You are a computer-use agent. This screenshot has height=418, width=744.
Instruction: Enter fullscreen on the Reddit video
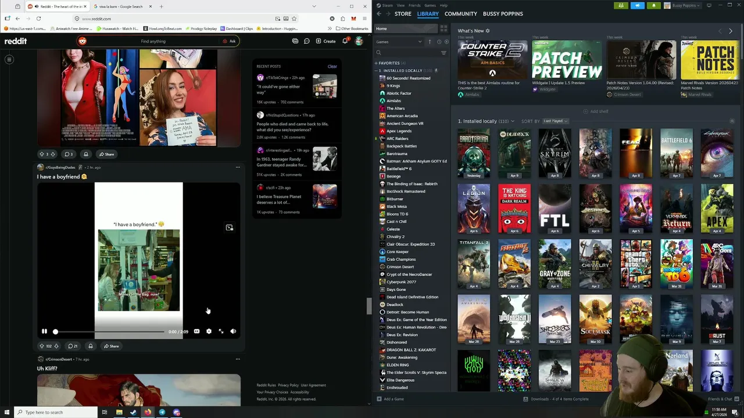click(x=221, y=331)
